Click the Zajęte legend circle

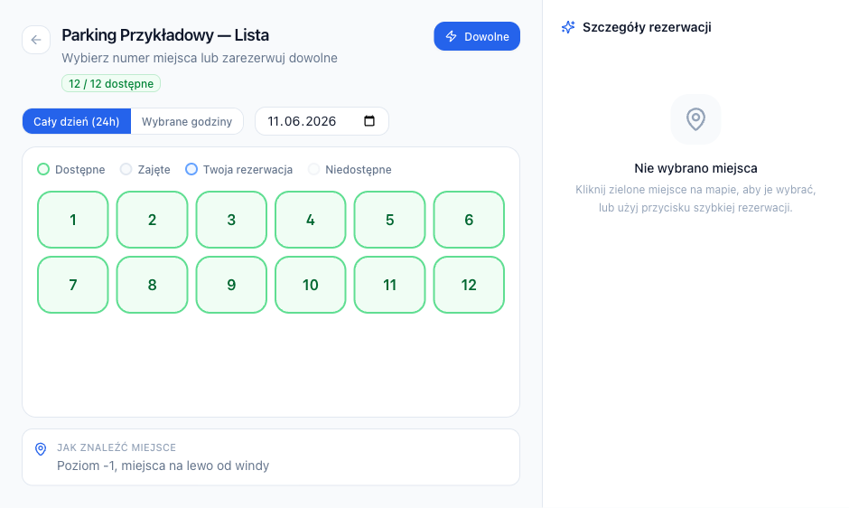pyautogui.click(x=126, y=169)
